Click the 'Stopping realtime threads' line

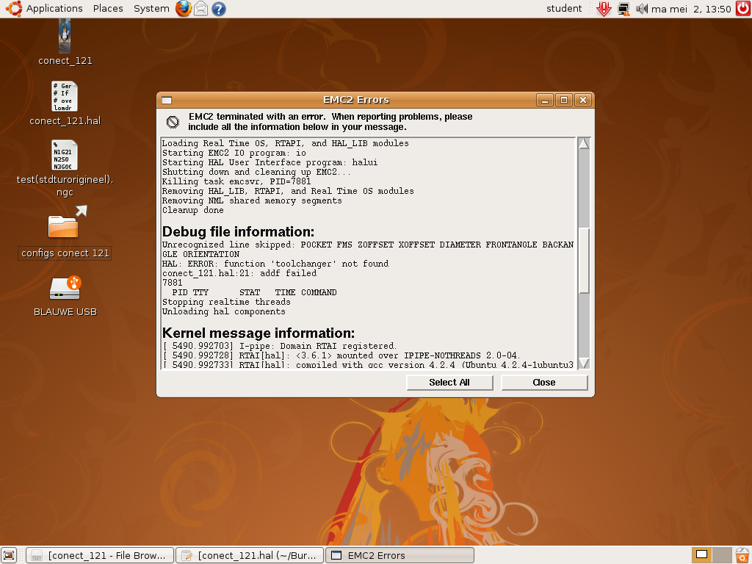coord(226,302)
